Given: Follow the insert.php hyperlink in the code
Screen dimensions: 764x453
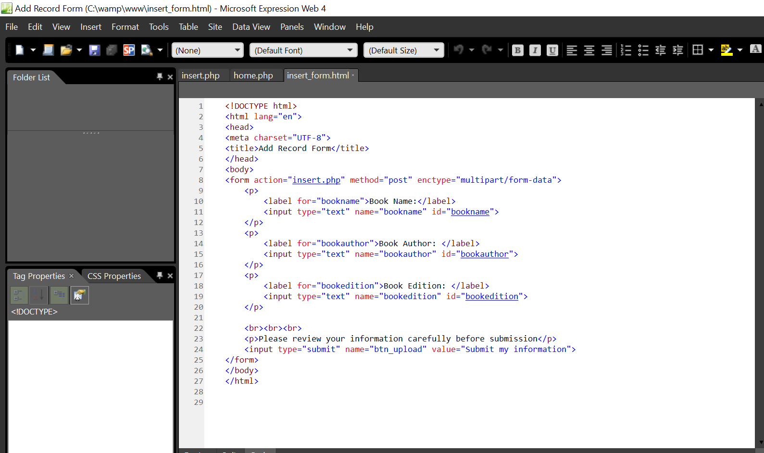Looking at the screenshot, I should pyautogui.click(x=316, y=180).
